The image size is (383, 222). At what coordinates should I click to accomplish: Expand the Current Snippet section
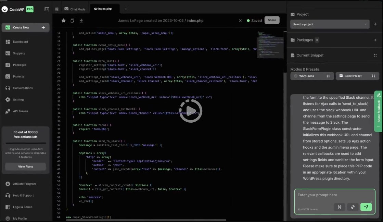coord(375,55)
